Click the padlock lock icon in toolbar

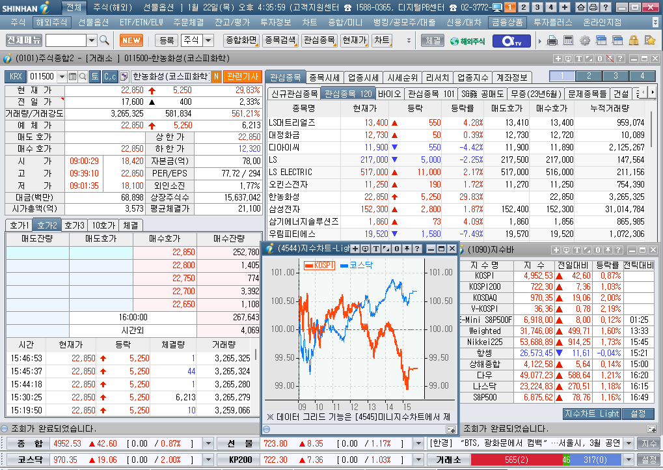pos(634,40)
